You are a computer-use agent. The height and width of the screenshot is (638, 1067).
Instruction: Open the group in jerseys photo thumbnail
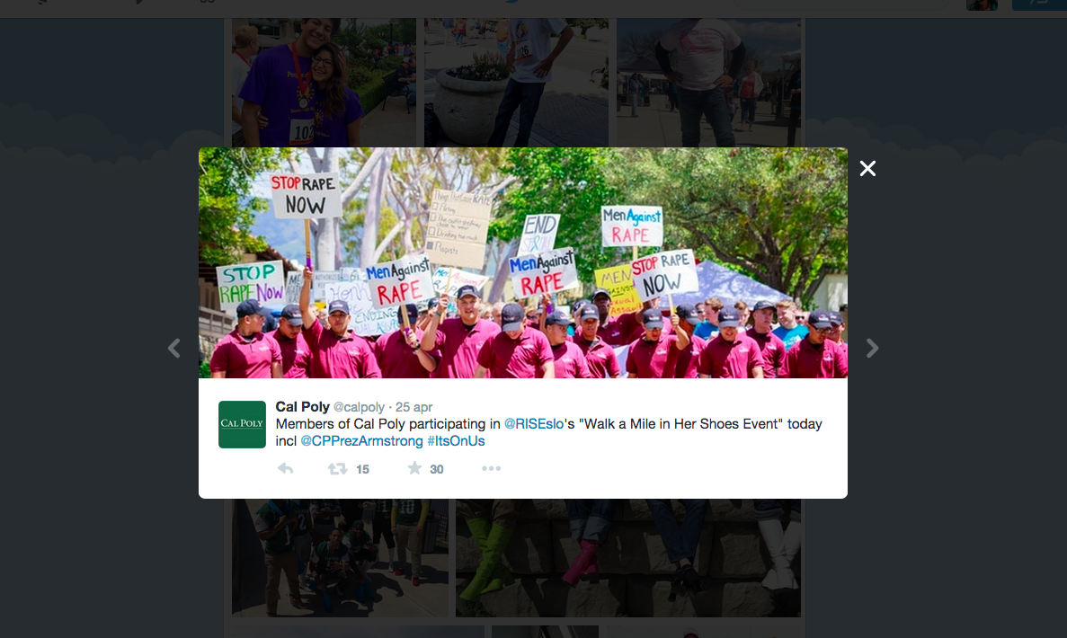[x=341, y=558]
